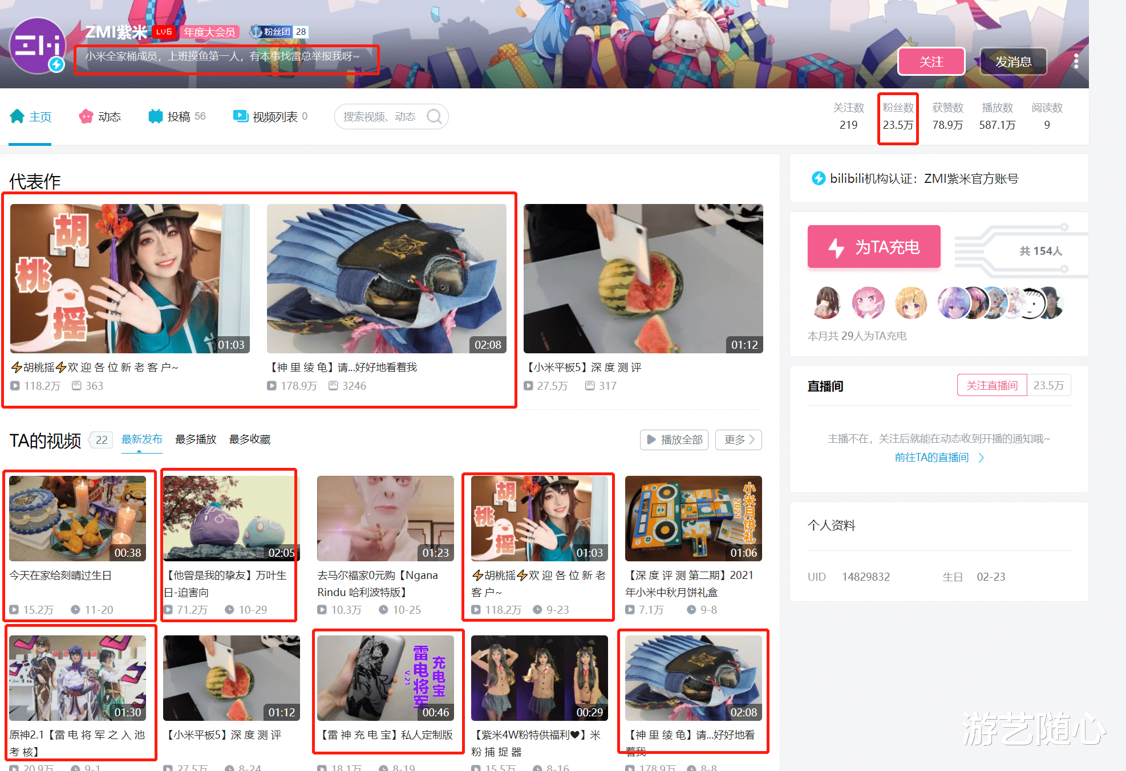Image resolution: width=1126 pixels, height=771 pixels.
Task: Click the 搜索视频、动态 search field
Action: 379,117
